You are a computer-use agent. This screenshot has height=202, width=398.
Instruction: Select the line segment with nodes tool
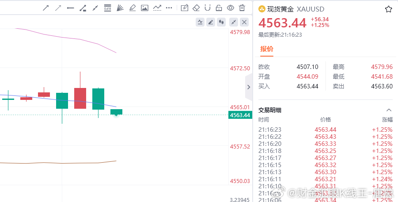tap(95, 8)
